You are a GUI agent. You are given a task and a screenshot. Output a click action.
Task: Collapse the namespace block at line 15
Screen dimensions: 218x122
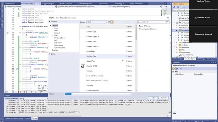click(20, 26)
